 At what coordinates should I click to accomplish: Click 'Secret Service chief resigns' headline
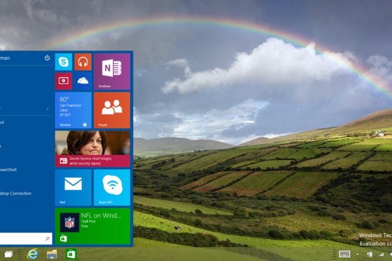tap(90, 159)
